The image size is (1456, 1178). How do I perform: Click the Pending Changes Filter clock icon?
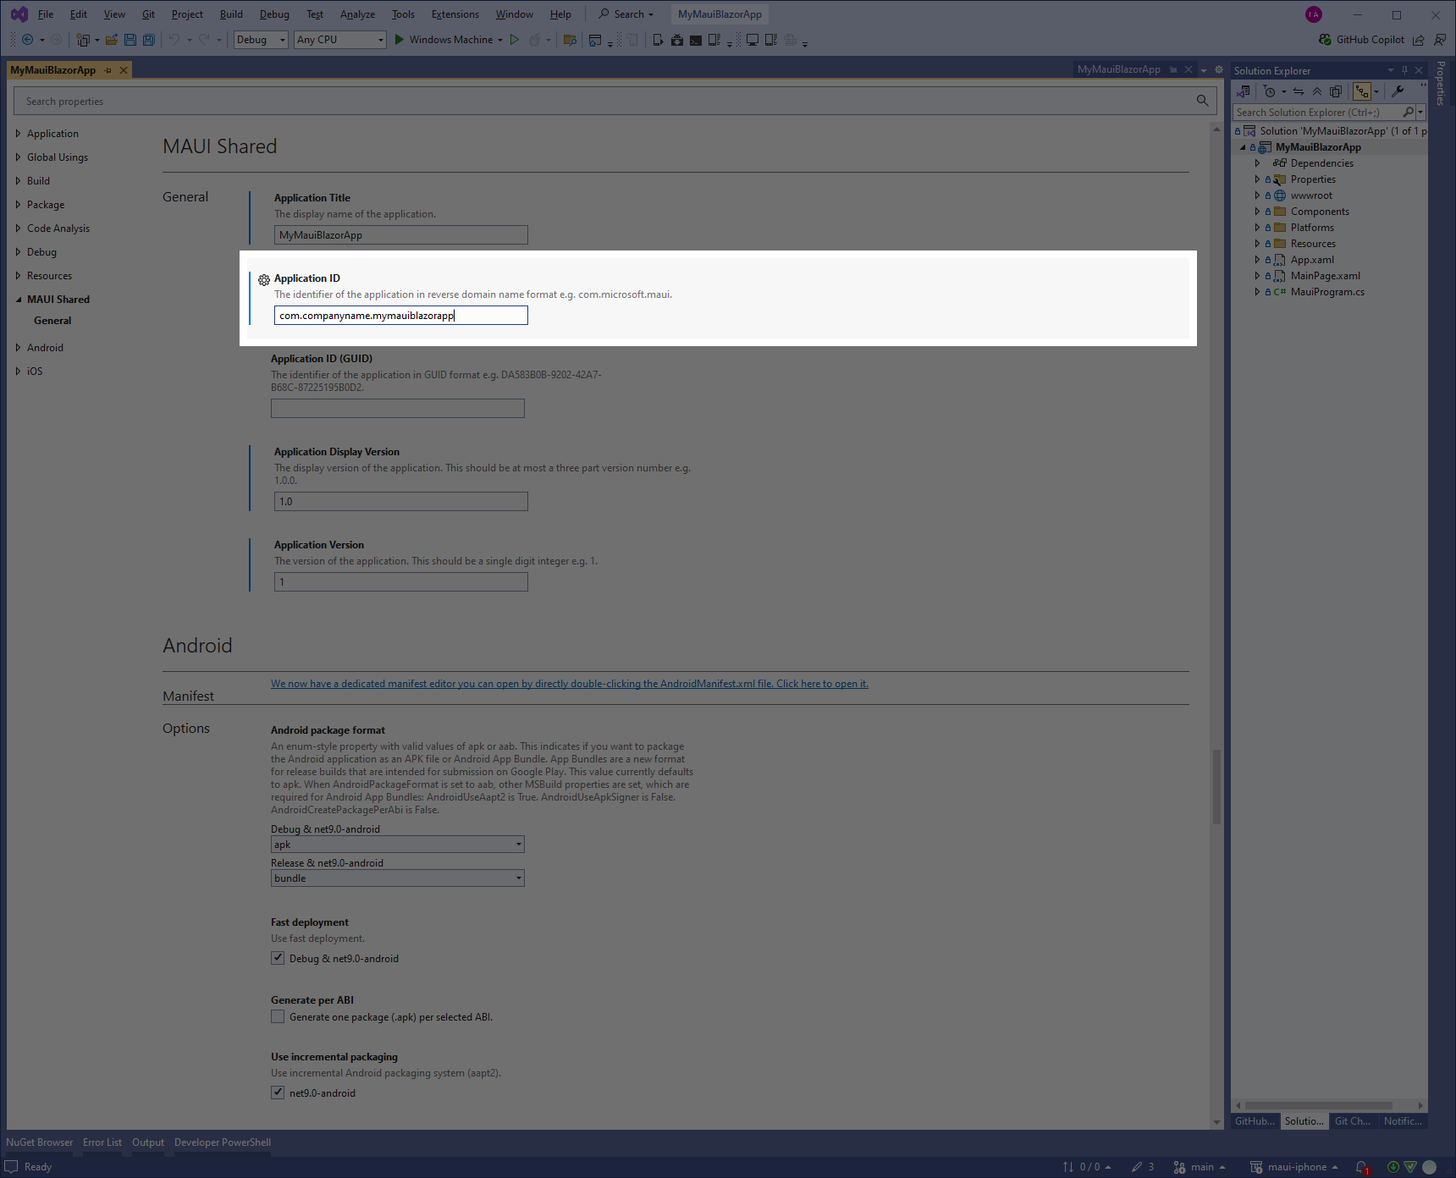[x=1269, y=91]
